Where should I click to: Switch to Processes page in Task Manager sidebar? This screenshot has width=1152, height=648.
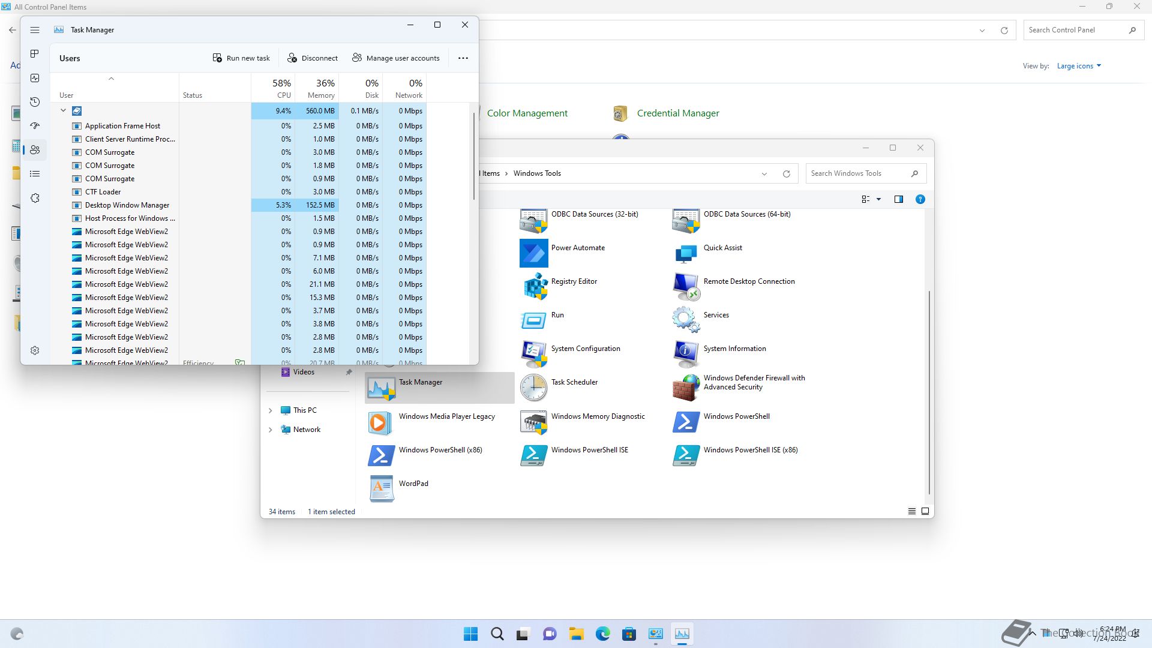click(x=35, y=54)
